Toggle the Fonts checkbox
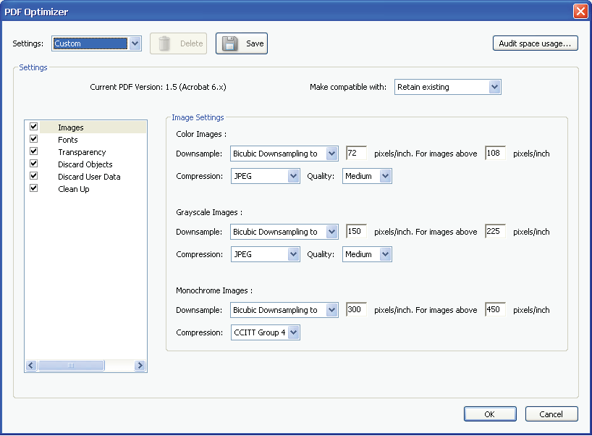The image size is (592, 436). (x=33, y=139)
